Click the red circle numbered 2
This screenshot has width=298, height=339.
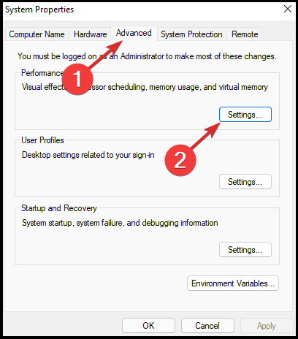coord(180,160)
